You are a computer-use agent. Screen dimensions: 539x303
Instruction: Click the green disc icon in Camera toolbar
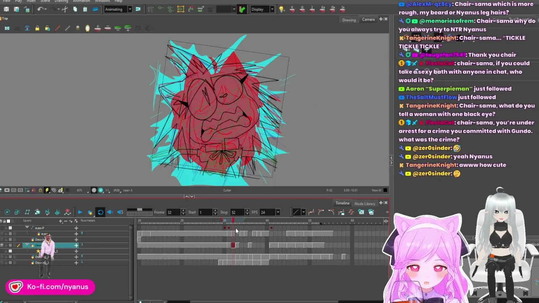pos(118,28)
